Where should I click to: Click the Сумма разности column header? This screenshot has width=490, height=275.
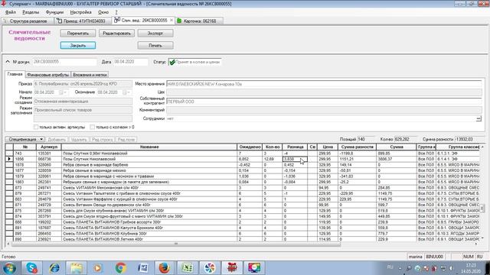[x=357, y=147]
